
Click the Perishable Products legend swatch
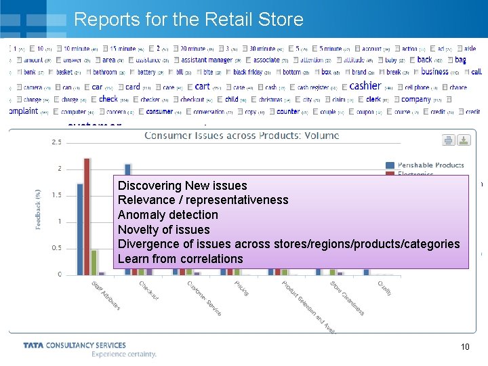tap(390, 165)
